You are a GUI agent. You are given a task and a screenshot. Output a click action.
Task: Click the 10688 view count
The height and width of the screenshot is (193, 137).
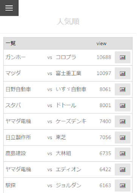tap(104, 57)
